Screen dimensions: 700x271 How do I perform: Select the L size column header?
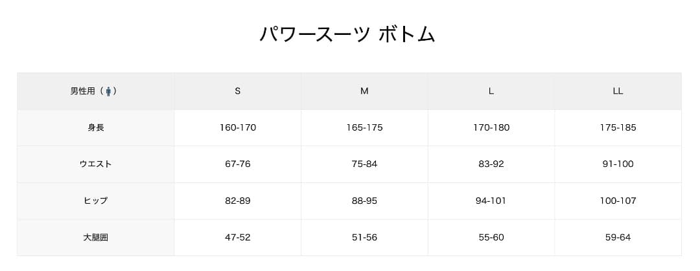coord(491,91)
